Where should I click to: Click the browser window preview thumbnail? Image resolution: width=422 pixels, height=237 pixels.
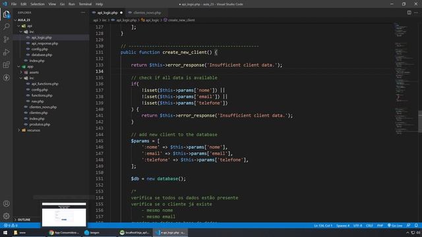[x=64, y=215]
